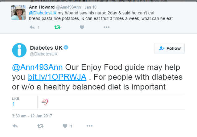197x137 pixels.
Task: Retweet the Diabetes UK tweet
Action: tap(40, 126)
